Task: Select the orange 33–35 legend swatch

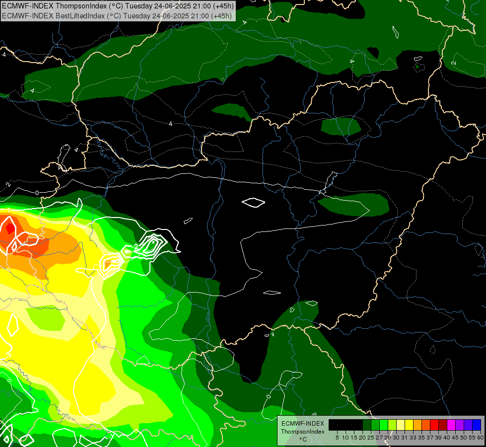Action: click(417, 425)
